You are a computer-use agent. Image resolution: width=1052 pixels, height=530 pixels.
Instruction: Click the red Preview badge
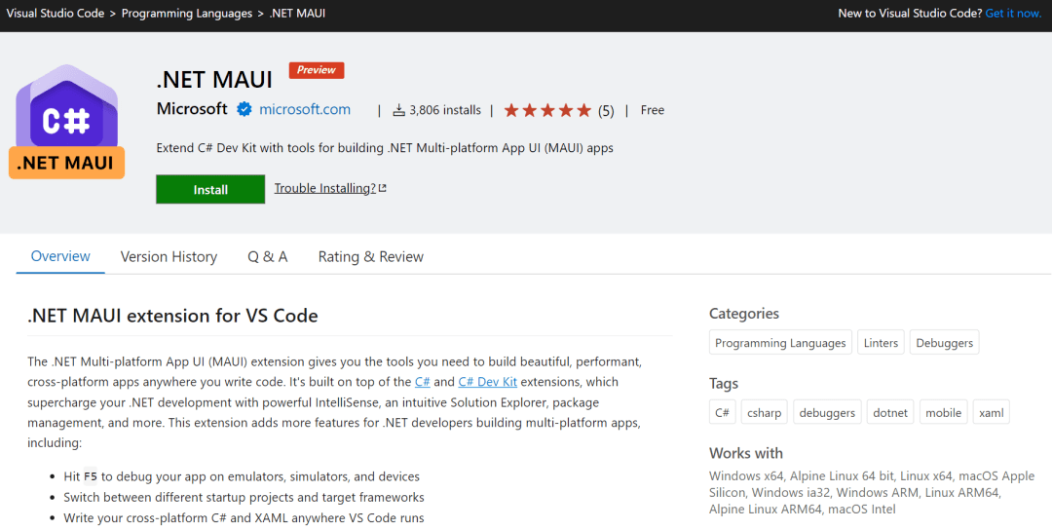(317, 70)
